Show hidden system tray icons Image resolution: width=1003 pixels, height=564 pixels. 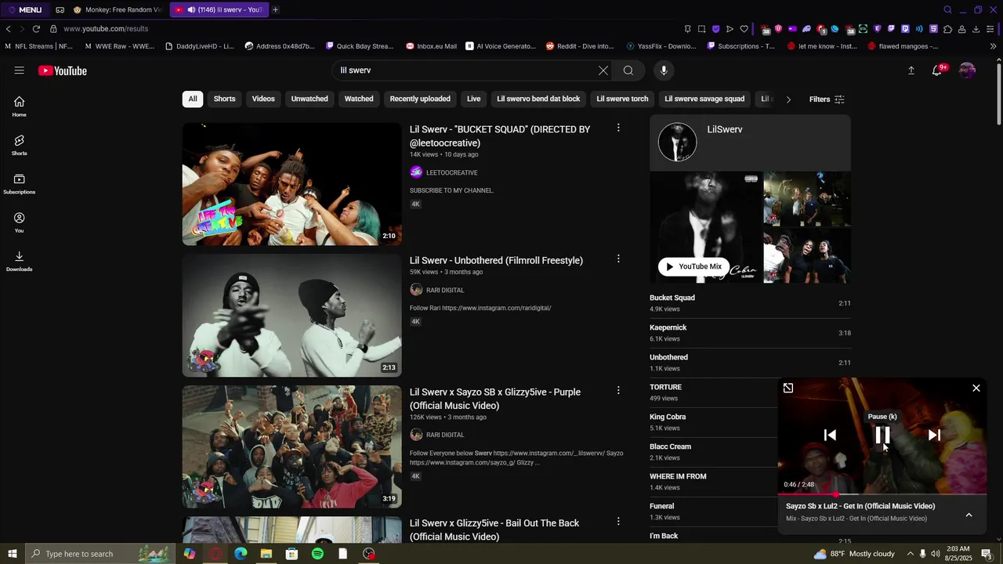(x=911, y=554)
